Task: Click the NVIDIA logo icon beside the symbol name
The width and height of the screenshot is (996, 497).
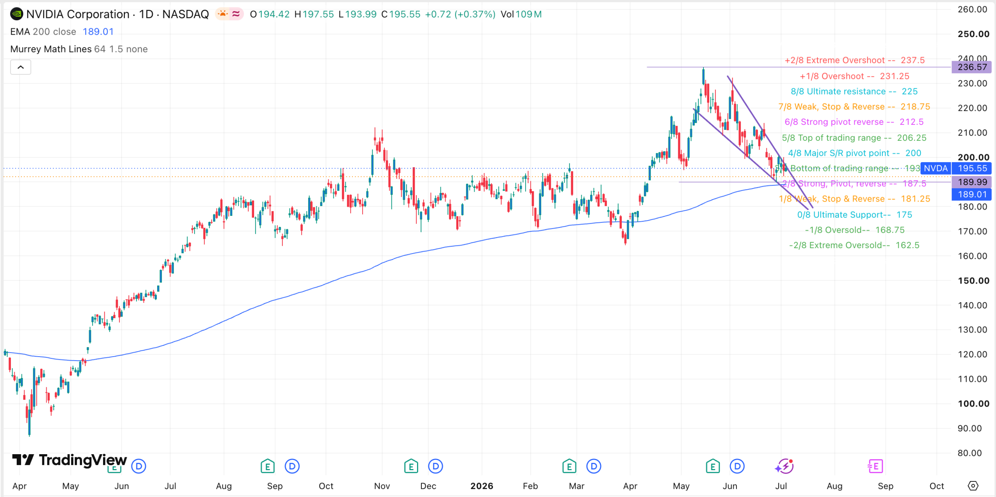Action: pos(17,14)
